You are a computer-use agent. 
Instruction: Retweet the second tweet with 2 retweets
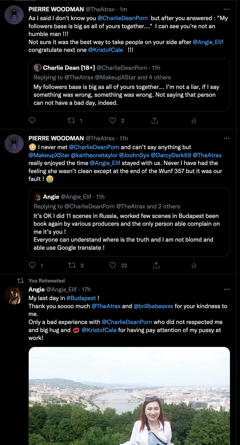tap(72, 265)
